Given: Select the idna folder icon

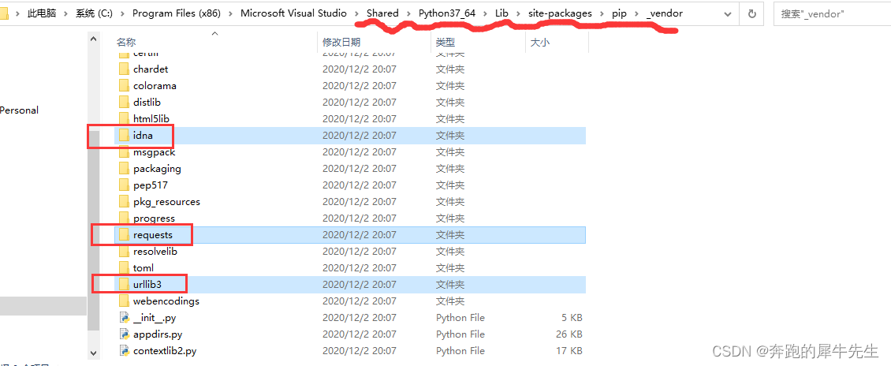Looking at the screenshot, I should [125, 136].
